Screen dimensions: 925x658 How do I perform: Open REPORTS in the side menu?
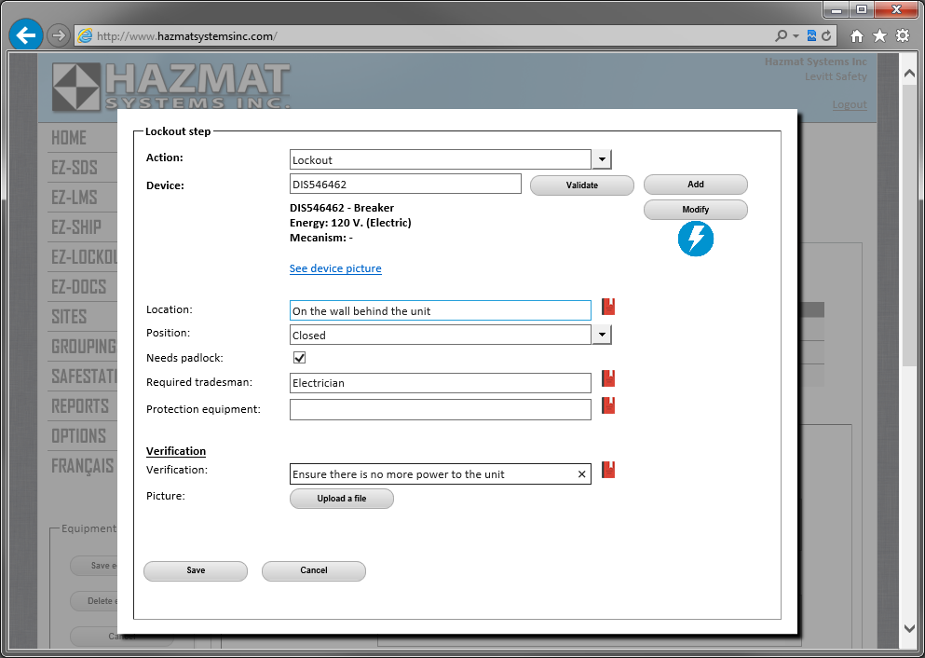(x=80, y=406)
